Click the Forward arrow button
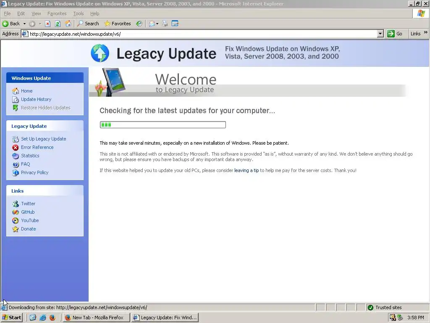The width and height of the screenshot is (430, 323). click(x=32, y=24)
